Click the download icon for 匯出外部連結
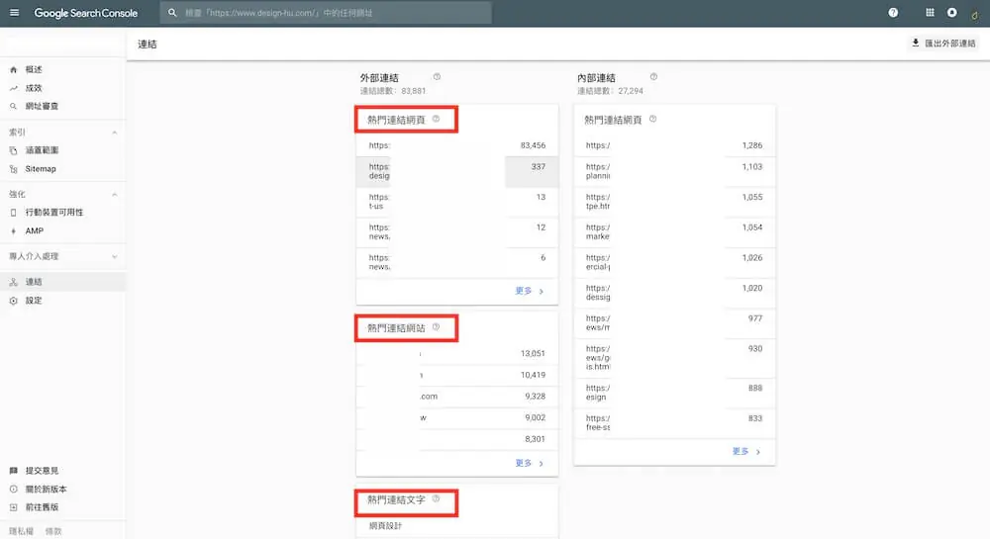The height and width of the screenshot is (539, 990). [915, 43]
